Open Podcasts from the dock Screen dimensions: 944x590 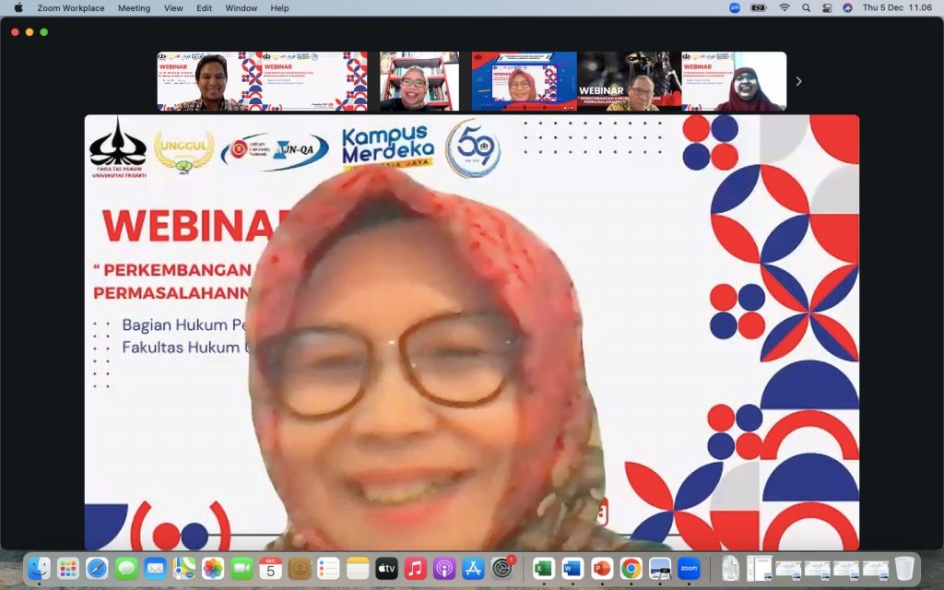(x=444, y=568)
